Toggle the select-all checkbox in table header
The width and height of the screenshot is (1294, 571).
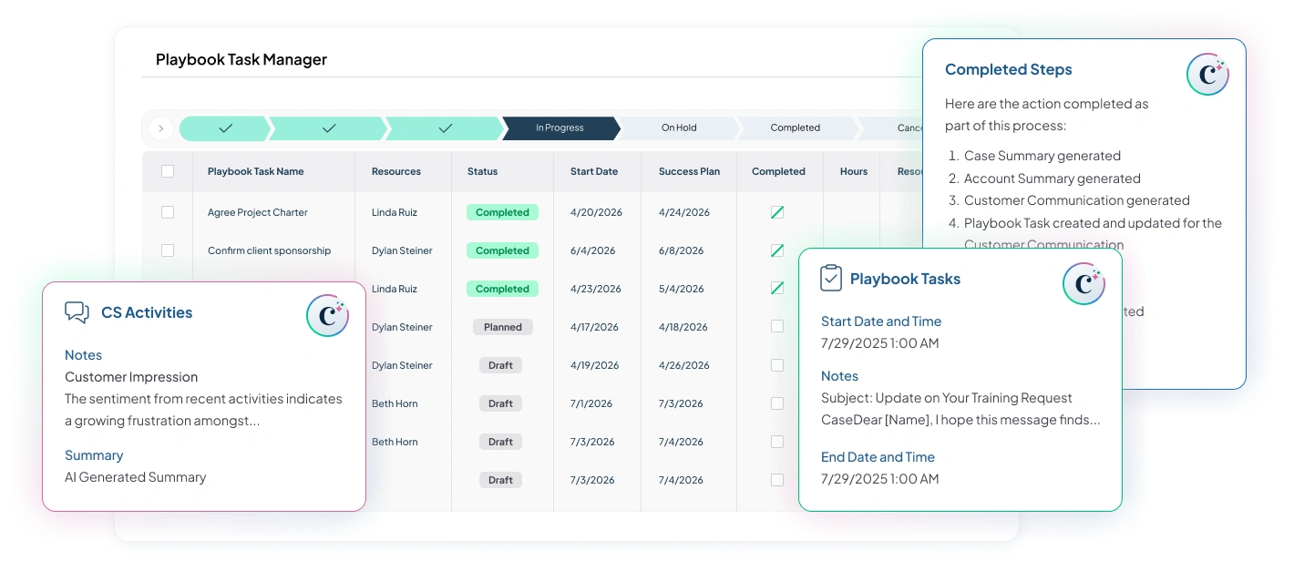tap(168, 171)
